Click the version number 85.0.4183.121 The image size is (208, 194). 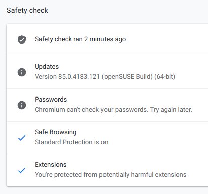pyautogui.click(x=79, y=77)
